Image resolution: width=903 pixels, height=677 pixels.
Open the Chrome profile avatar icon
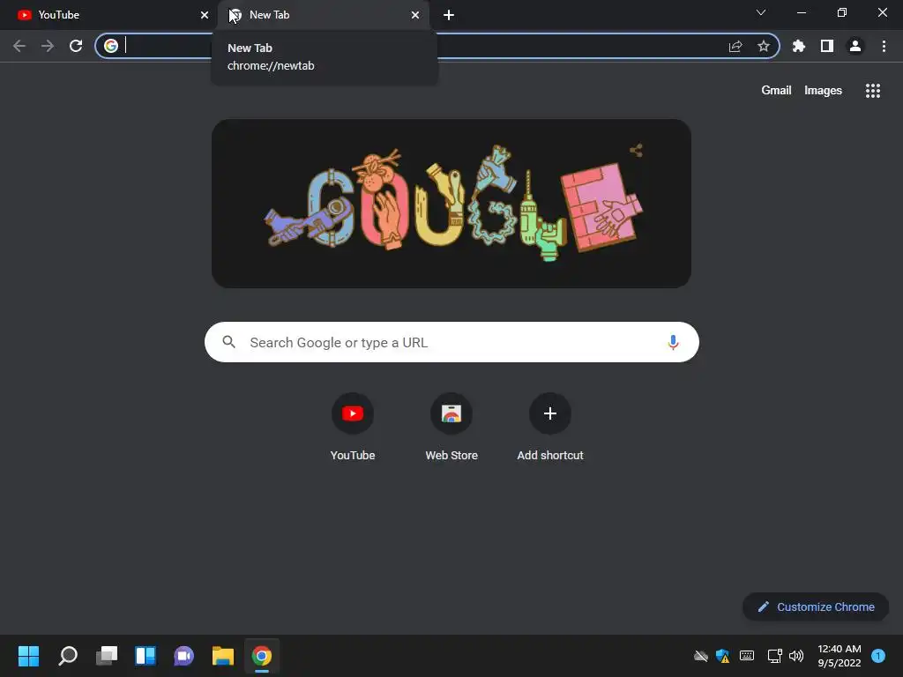(x=855, y=46)
